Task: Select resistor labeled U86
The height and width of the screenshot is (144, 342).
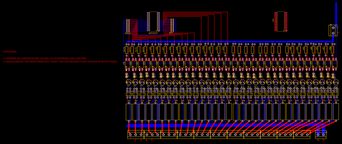Action: [313, 50]
